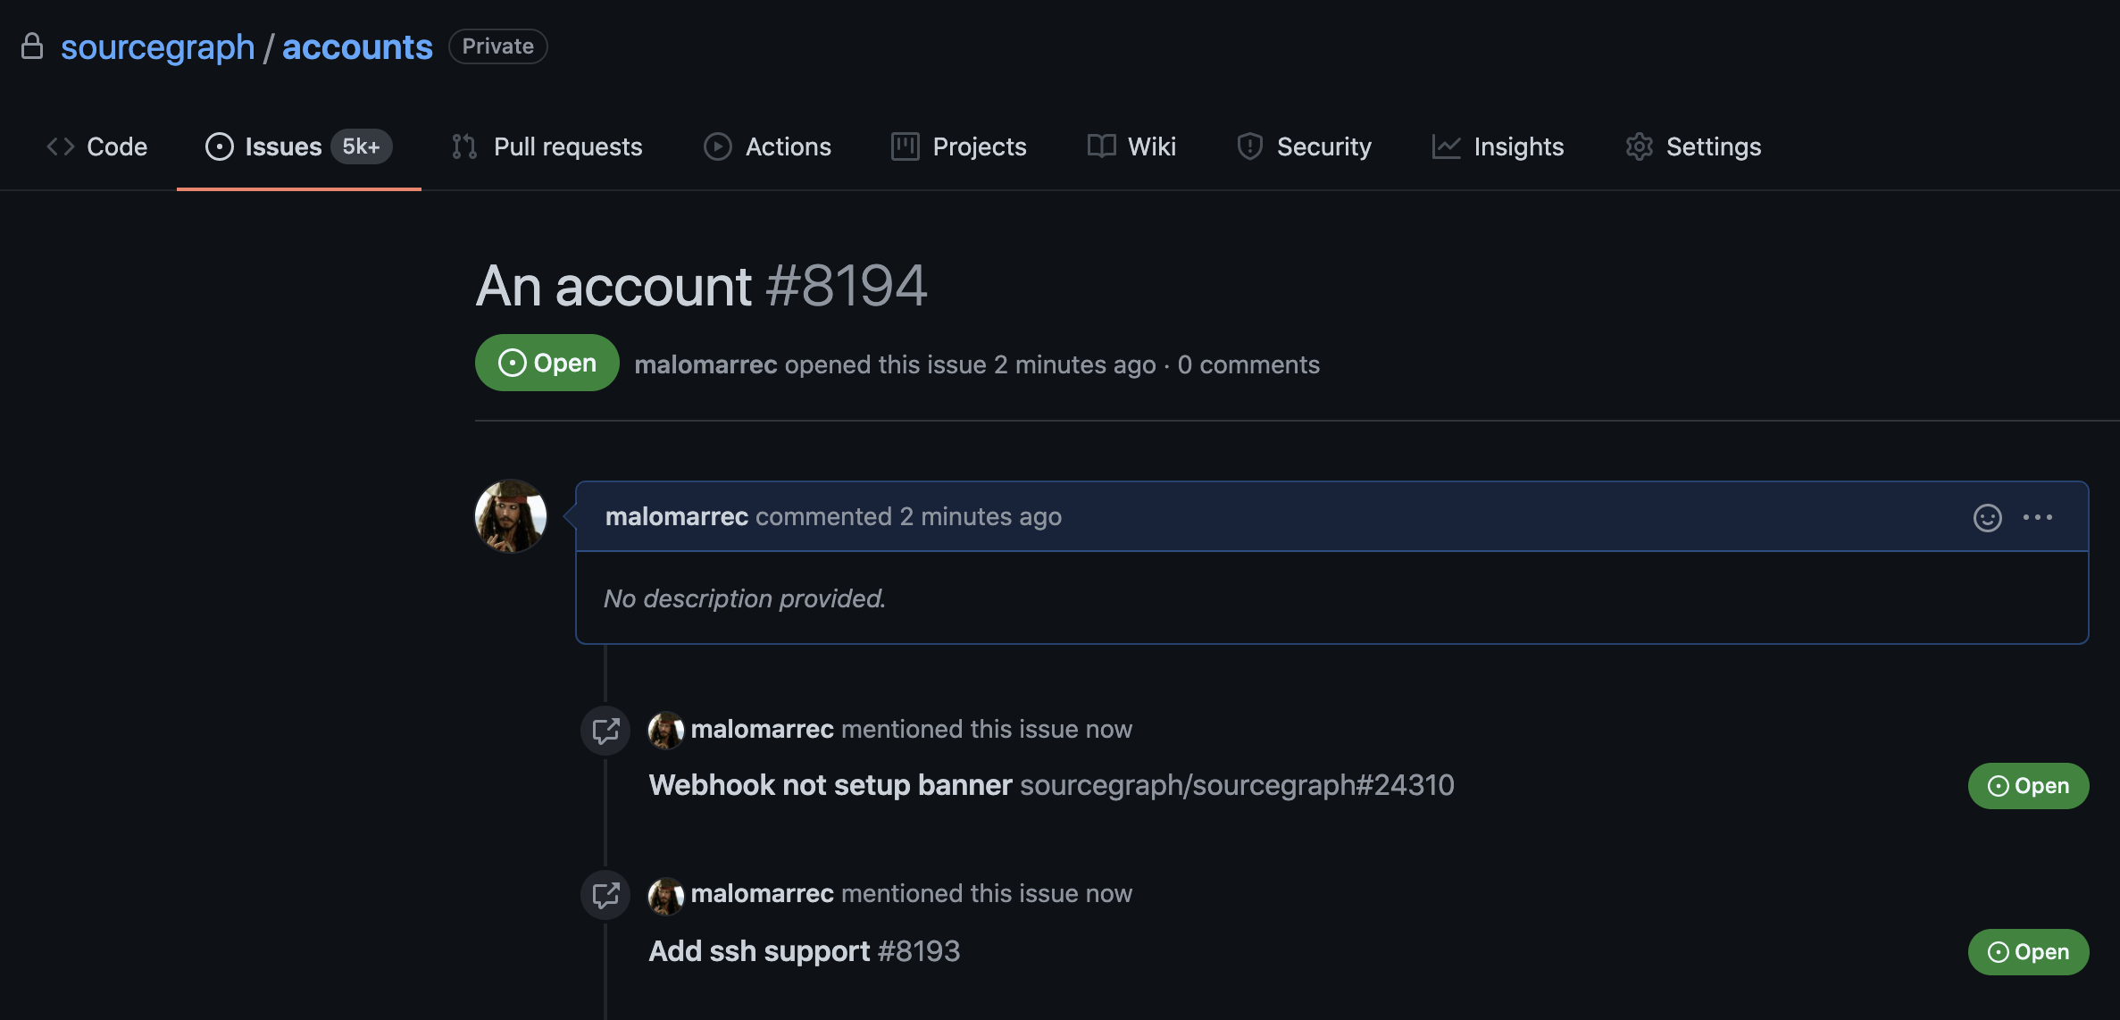2120x1020 pixels.
Task: Open the 'Add ssh support' issue link
Action: [759, 951]
